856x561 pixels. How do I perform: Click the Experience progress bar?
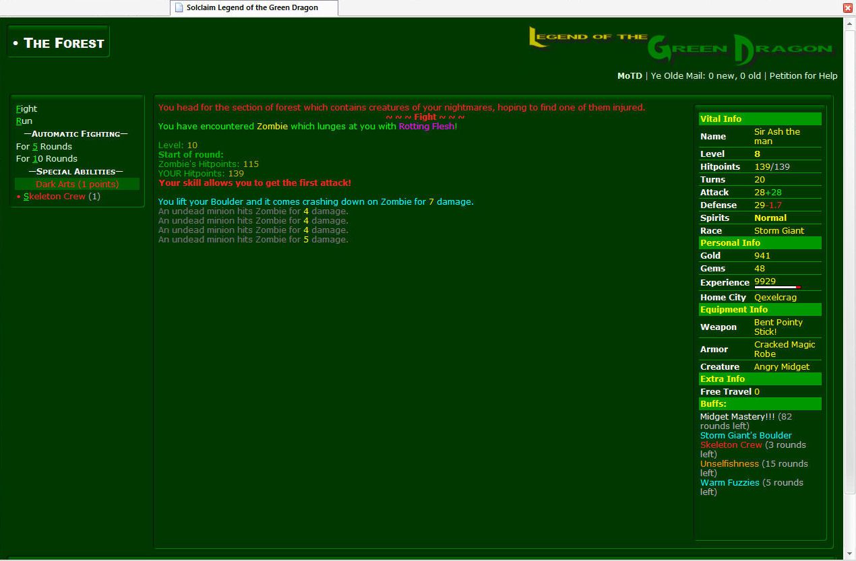point(777,288)
